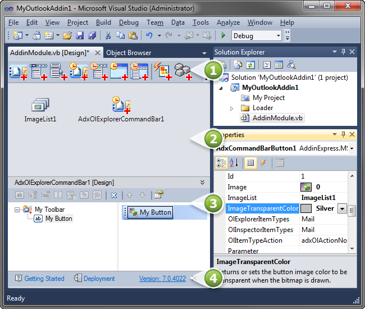The width and height of the screenshot is (365, 309).
Task: Click the Copy icon in toolbar
Action: pyautogui.click(x=120, y=35)
